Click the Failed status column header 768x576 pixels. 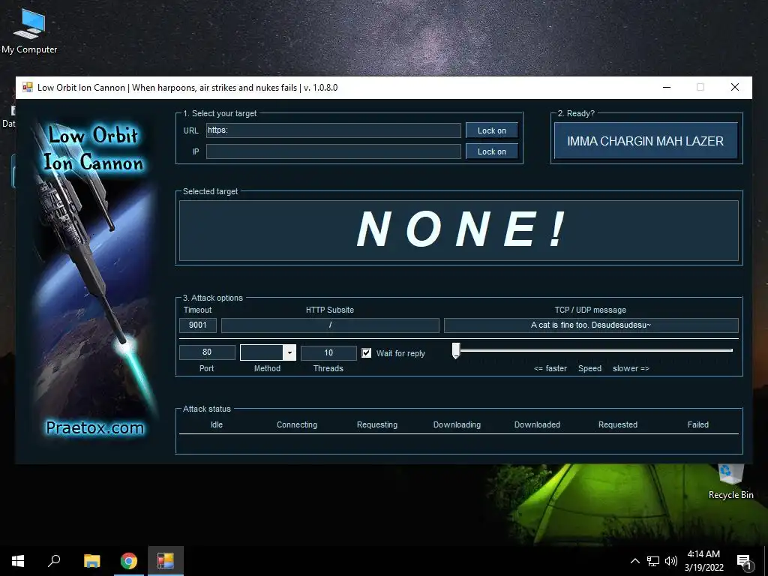(698, 424)
